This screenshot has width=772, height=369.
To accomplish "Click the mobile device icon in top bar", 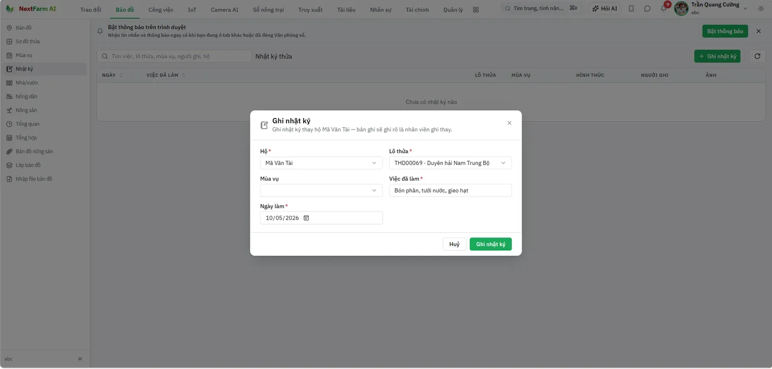I will 631,9.
